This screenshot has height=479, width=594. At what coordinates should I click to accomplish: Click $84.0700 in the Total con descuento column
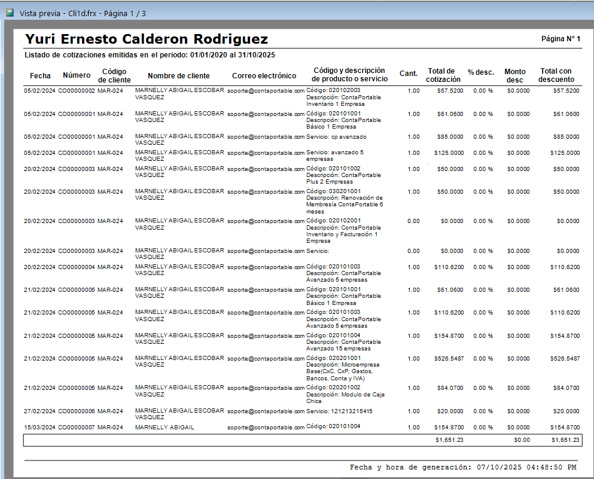[x=566, y=388]
